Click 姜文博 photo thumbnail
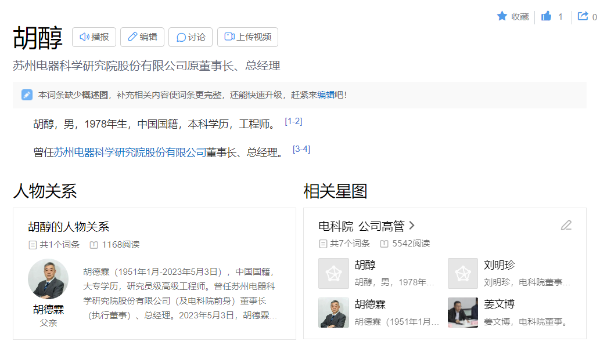The height and width of the screenshot is (352, 600). point(463,313)
